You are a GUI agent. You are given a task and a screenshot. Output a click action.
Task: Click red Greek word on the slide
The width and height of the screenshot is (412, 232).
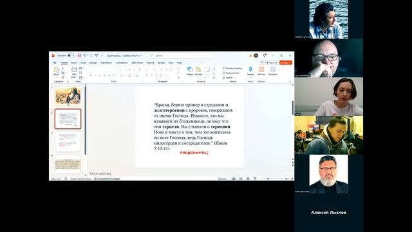pyautogui.click(x=194, y=153)
